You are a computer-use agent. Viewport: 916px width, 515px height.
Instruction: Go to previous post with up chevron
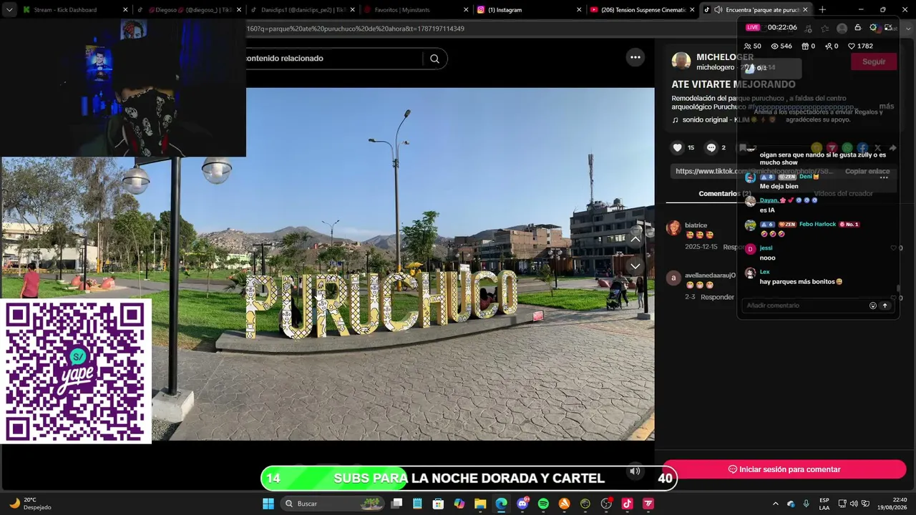click(635, 240)
